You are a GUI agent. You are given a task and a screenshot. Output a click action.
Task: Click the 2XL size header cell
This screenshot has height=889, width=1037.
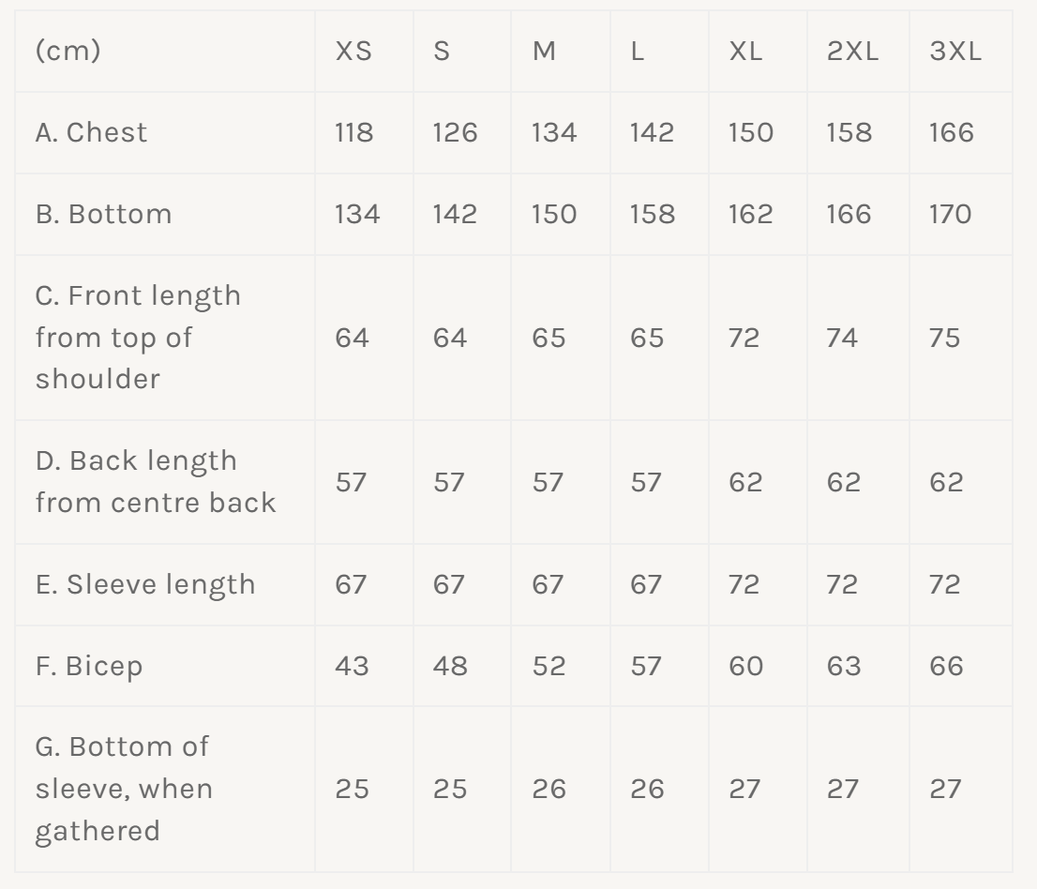pos(852,51)
